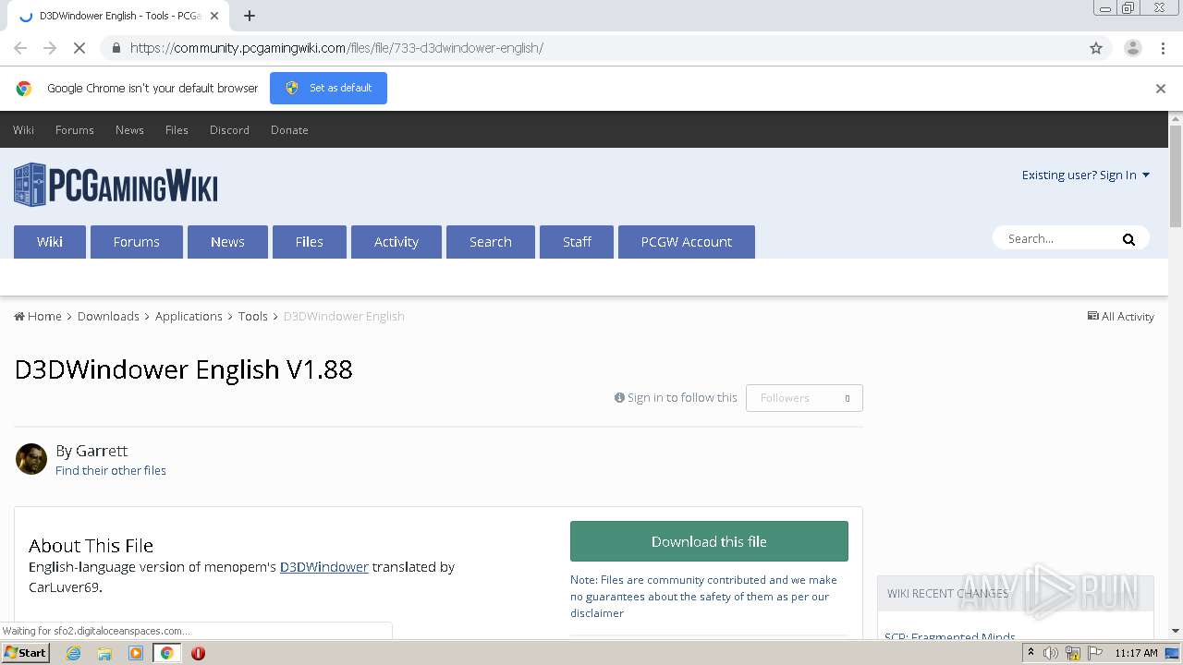Go to Applications breadcrumb
This screenshot has width=1183, height=665.
189,316
